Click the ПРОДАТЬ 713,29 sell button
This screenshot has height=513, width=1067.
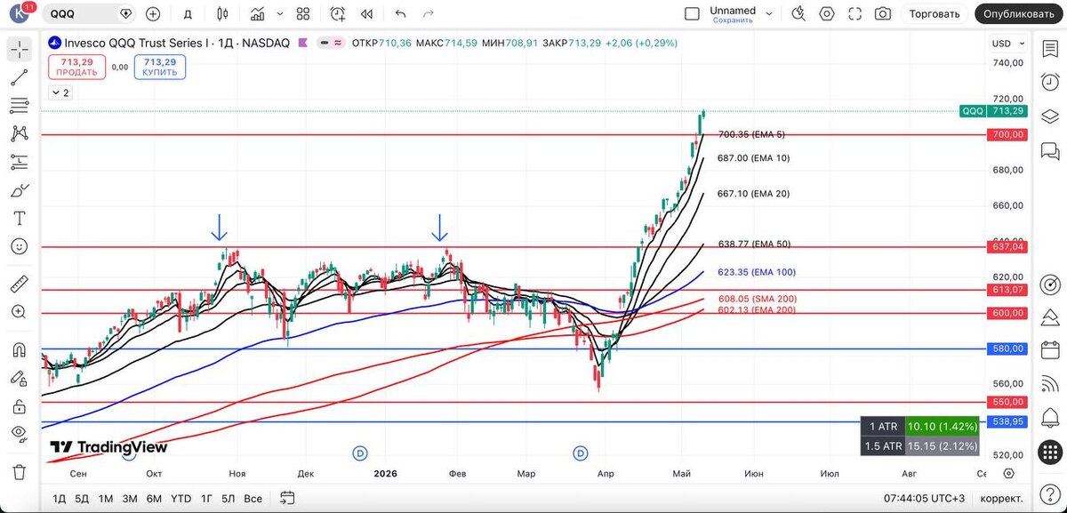[x=76, y=67]
